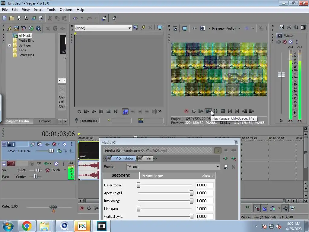Expand the By Type tree node
The image size is (309, 232).
pos(9,45)
